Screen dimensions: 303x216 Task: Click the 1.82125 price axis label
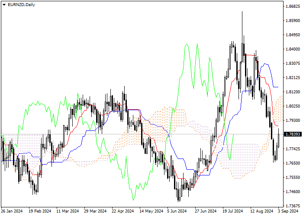click(x=293, y=78)
